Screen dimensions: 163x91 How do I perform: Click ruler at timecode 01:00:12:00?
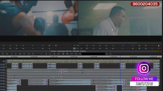[54, 57]
